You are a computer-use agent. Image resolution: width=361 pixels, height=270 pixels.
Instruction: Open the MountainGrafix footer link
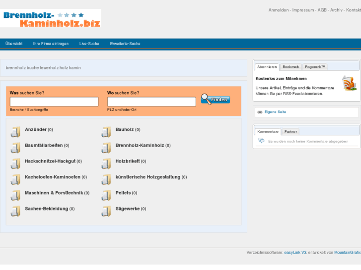pyautogui.click(x=348, y=253)
